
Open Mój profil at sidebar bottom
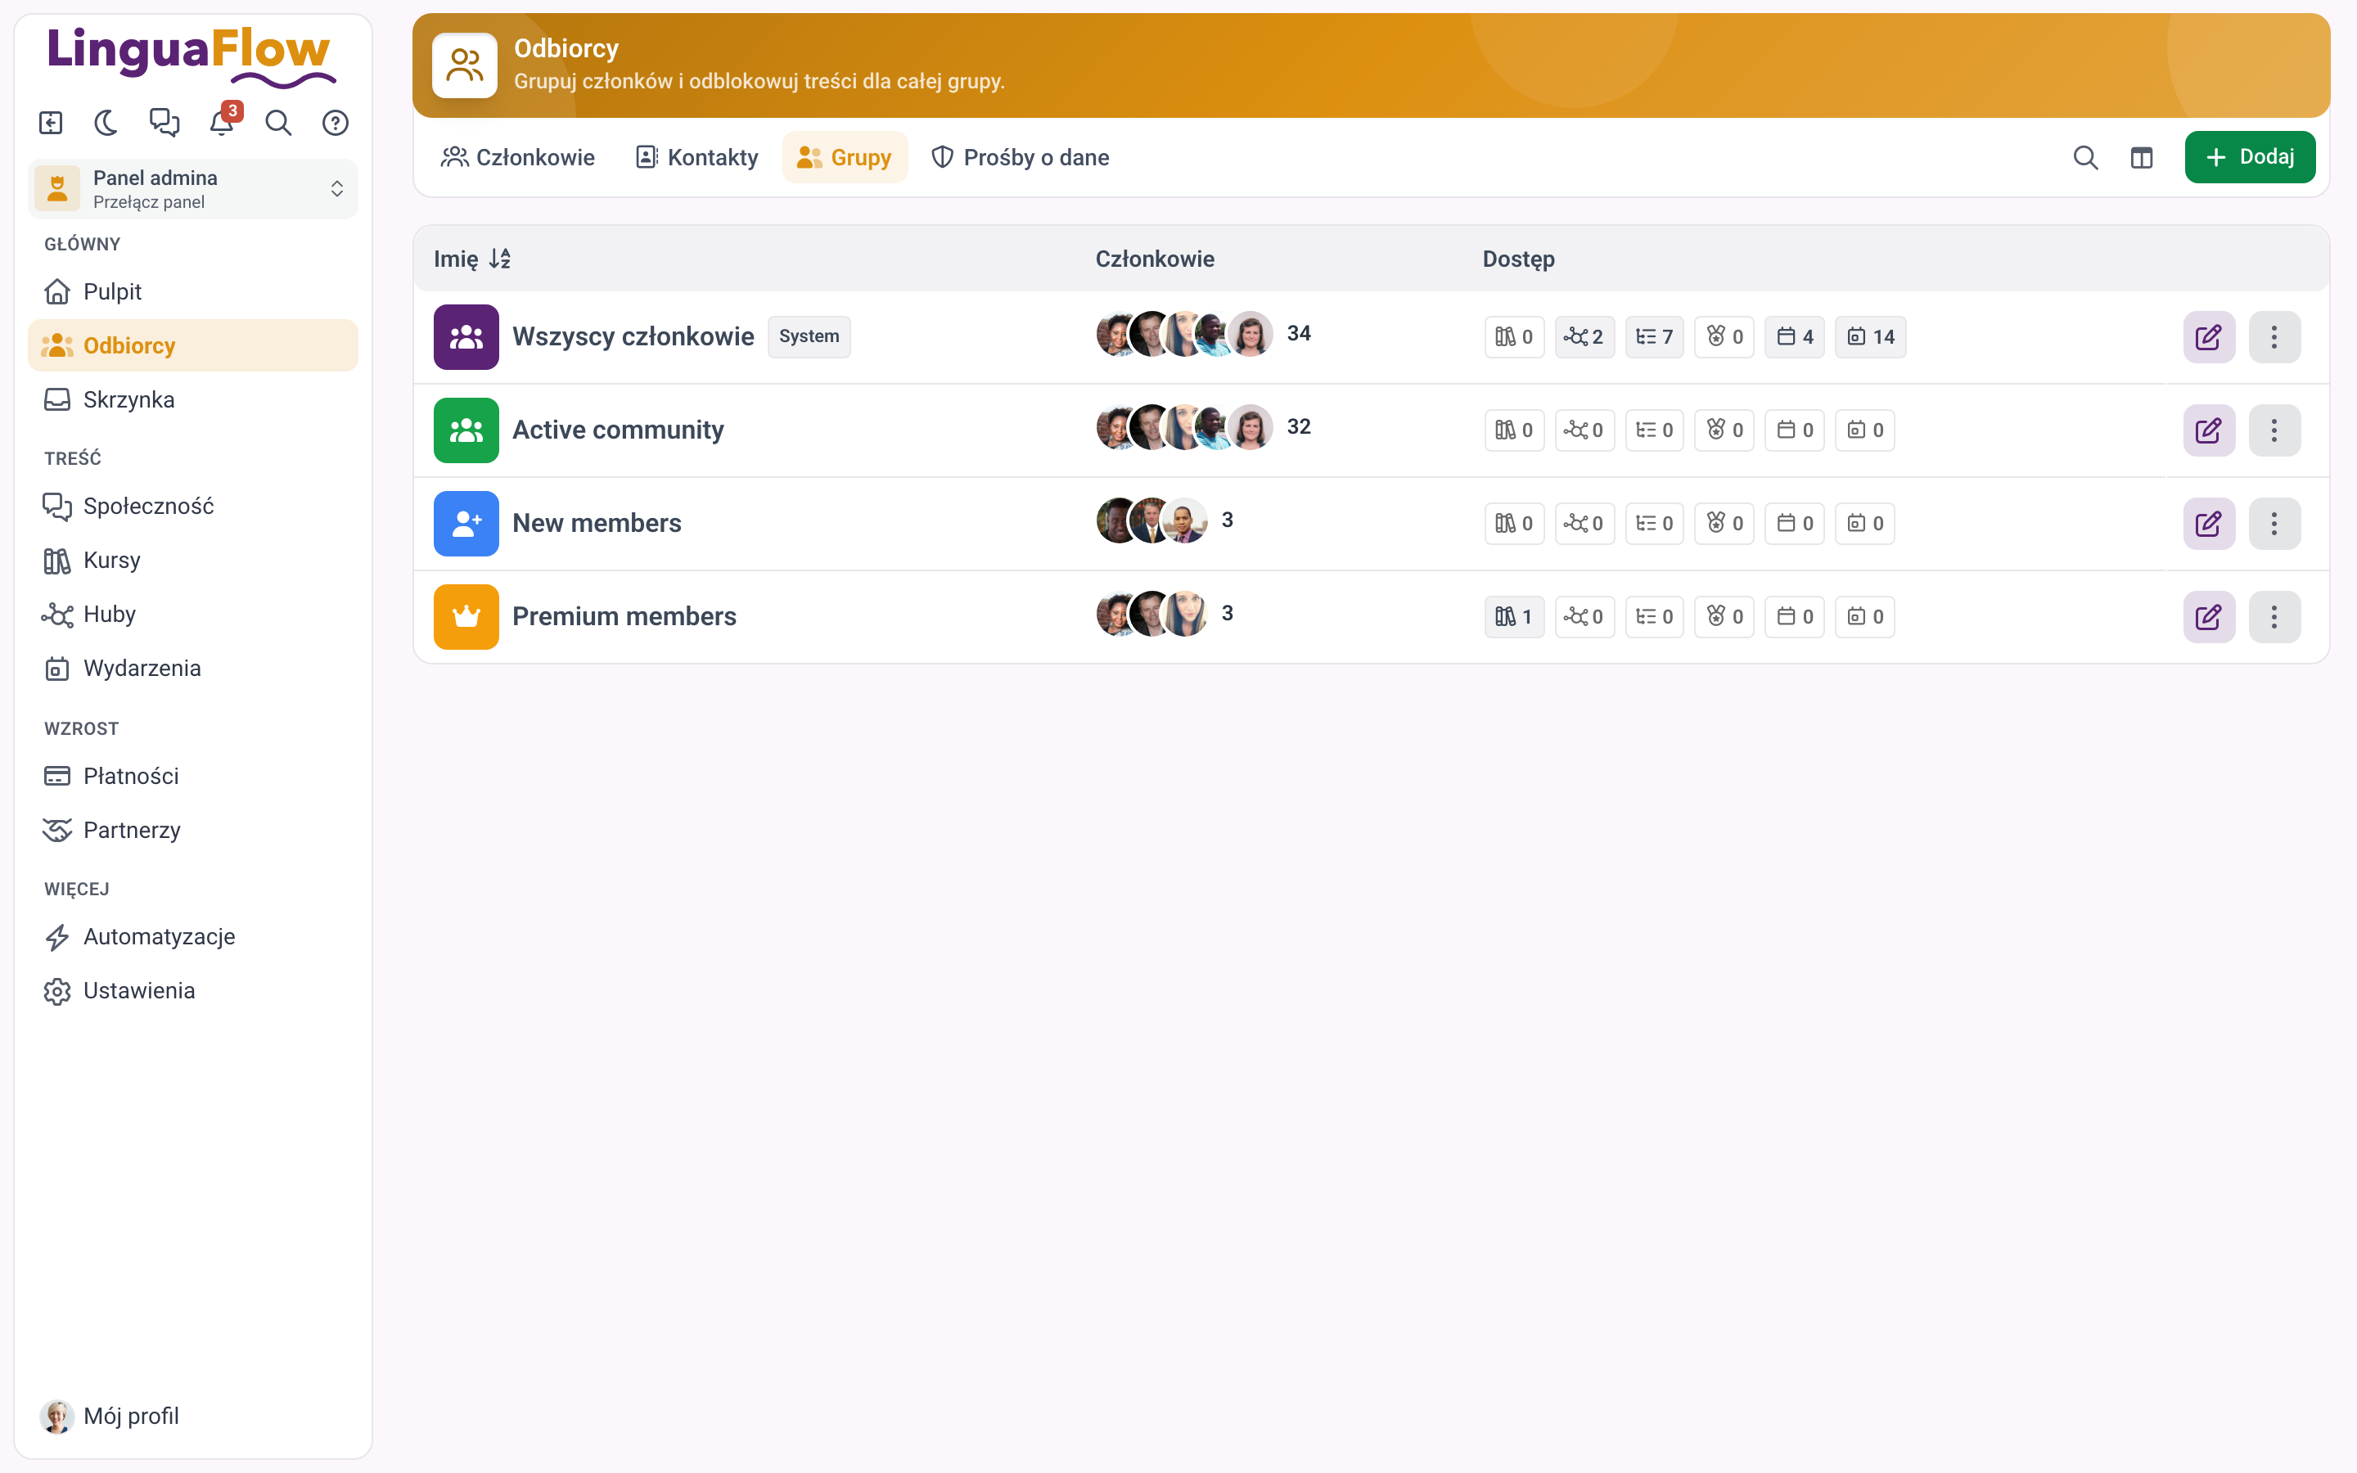(x=193, y=1417)
